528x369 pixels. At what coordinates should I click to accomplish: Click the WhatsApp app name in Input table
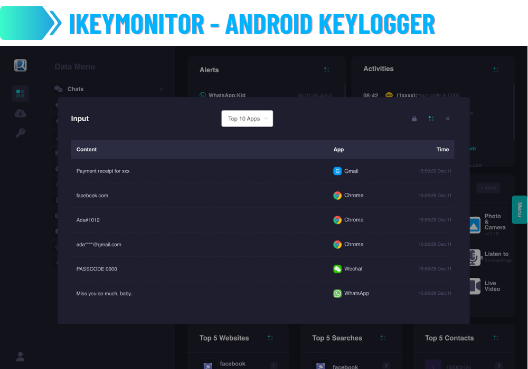click(x=356, y=294)
